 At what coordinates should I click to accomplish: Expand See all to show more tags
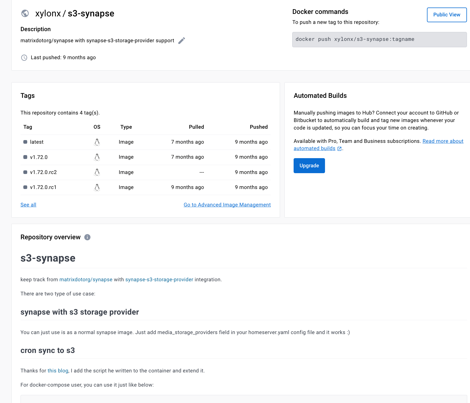tap(28, 205)
